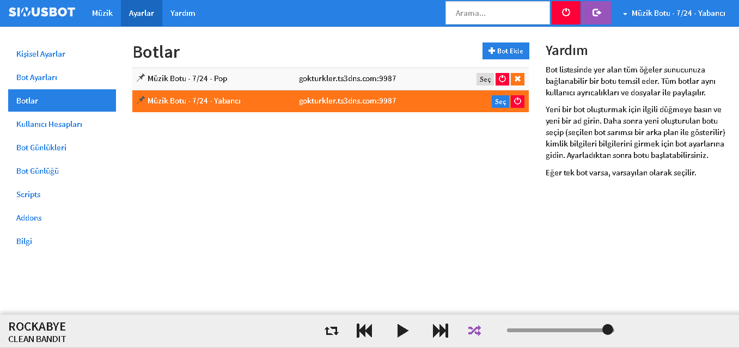Toggle power for Müzik Botu 7/24 Pop
Image resolution: width=739 pixels, height=348 pixels.
coord(502,80)
